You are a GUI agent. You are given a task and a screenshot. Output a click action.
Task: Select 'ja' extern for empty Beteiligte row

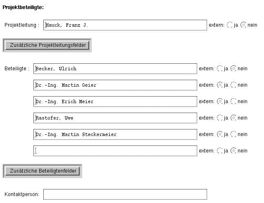tap(220, 151)
